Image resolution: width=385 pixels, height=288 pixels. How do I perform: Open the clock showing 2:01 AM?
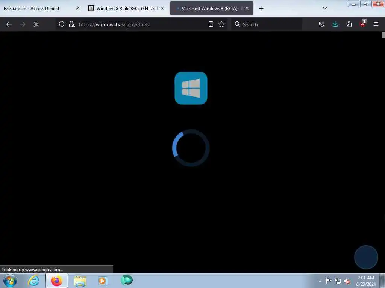coord(366,280)
